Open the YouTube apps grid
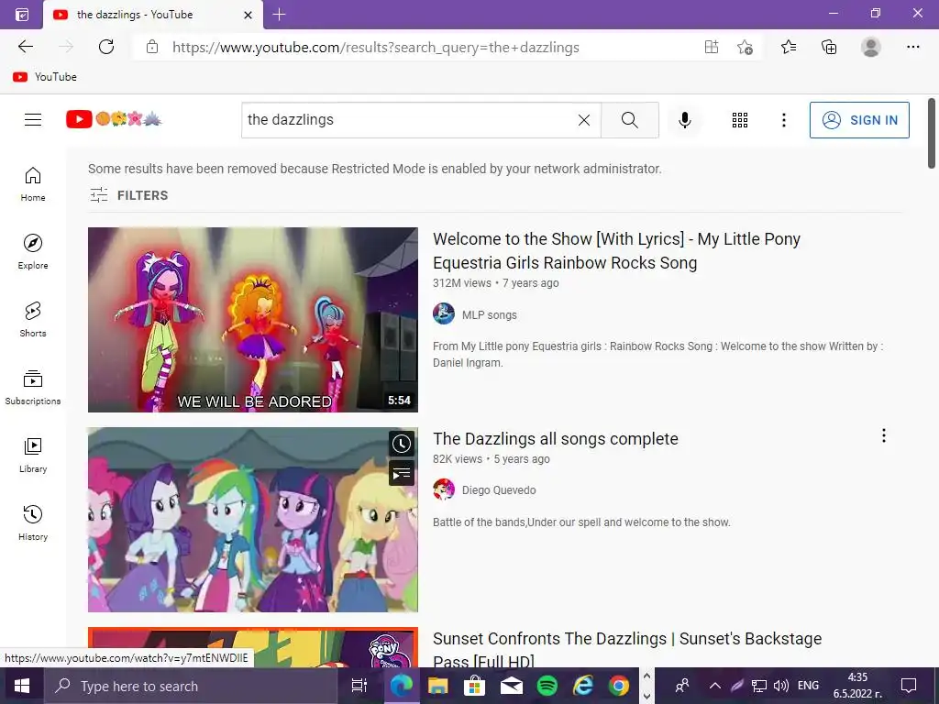Viewport: 939px width, 704px height. click(740, 120)
